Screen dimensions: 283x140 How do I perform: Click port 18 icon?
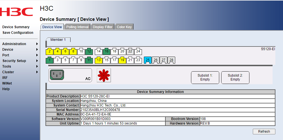[115, 52]
